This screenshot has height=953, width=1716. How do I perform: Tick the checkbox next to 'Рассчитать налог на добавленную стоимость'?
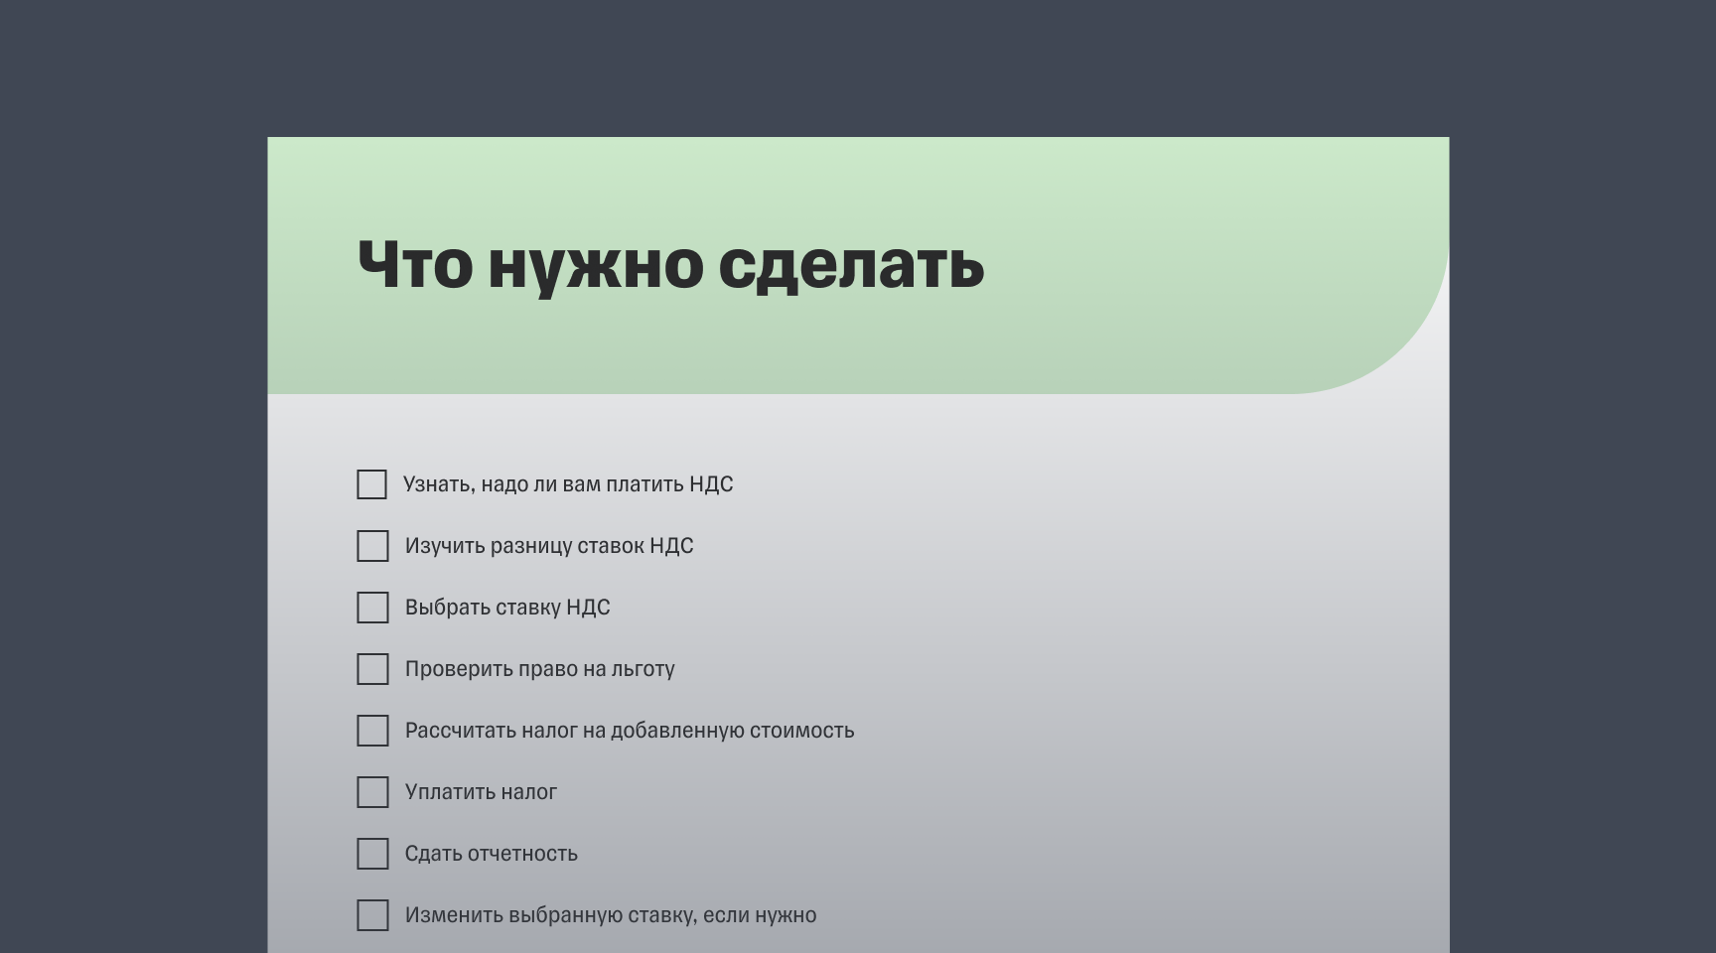pyautogui.click(x=372, y=731)
